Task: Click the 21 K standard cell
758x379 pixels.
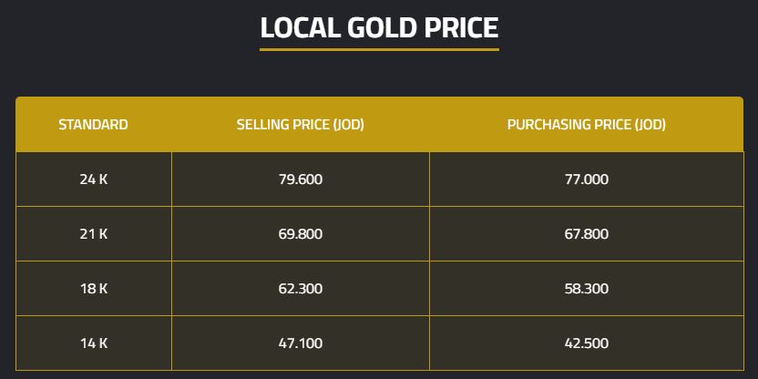Action: [x=93, y=234]
